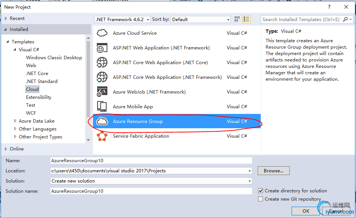Click in the project Name field
This screenshot has height=218, width=356.
tap(151, 161)
